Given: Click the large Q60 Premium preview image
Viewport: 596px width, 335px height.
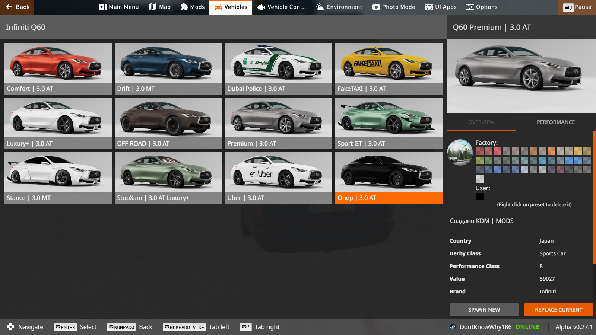Looking at the screenshot, I should (x=521, y=76).
